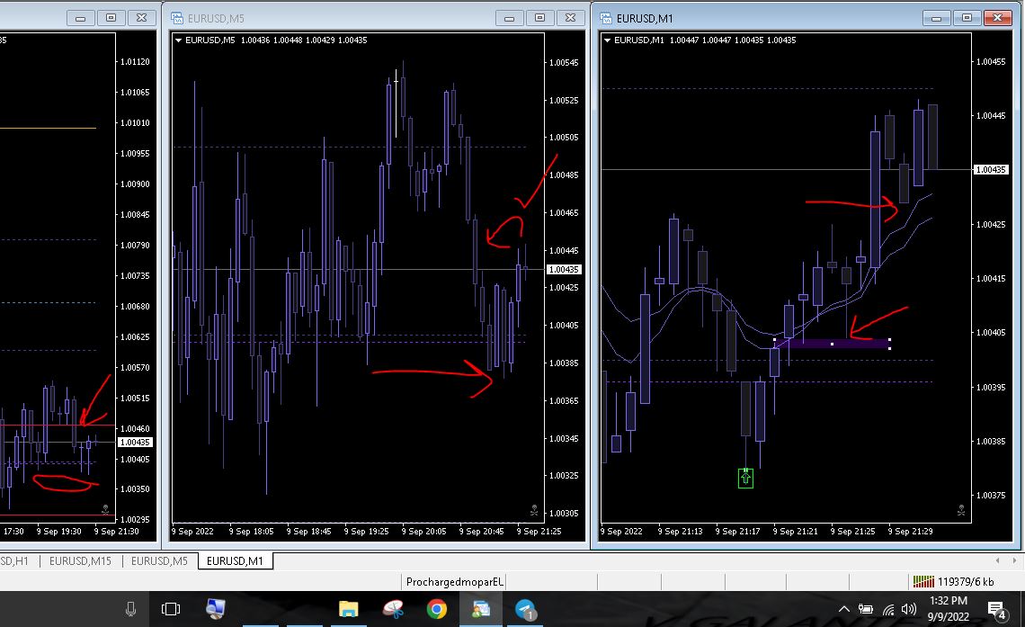Image resolution: width=1025 pixels, height=627 pixels.
Task: Click the expert advisor icon in M1 chart corner
Action: tap(961, 511)
